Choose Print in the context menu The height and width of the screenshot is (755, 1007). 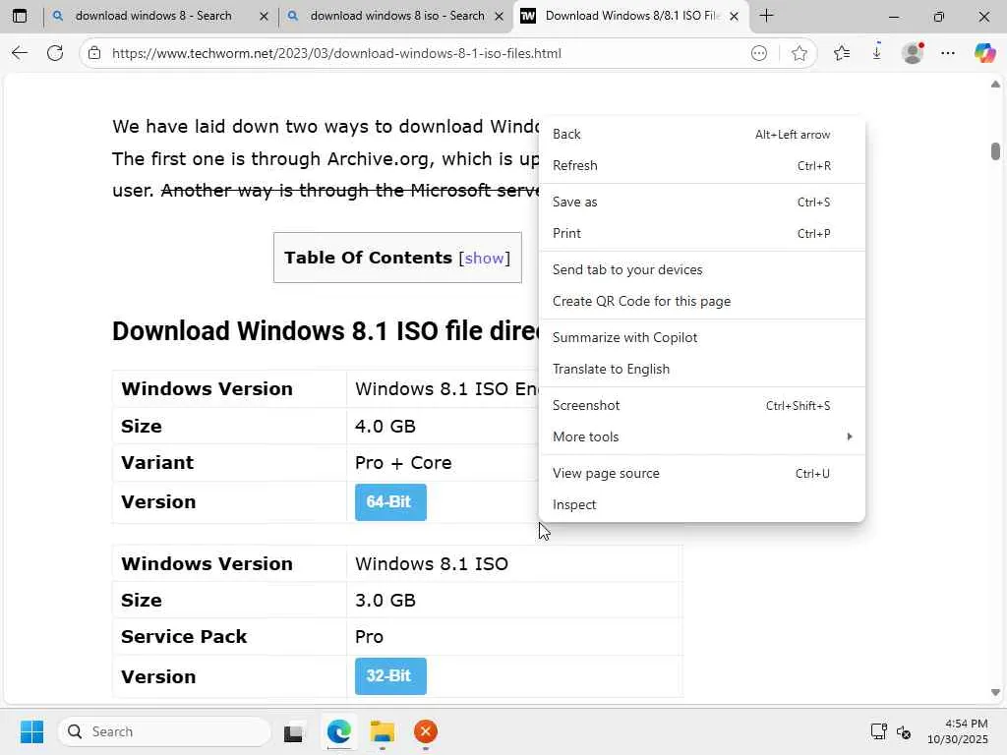702,234
